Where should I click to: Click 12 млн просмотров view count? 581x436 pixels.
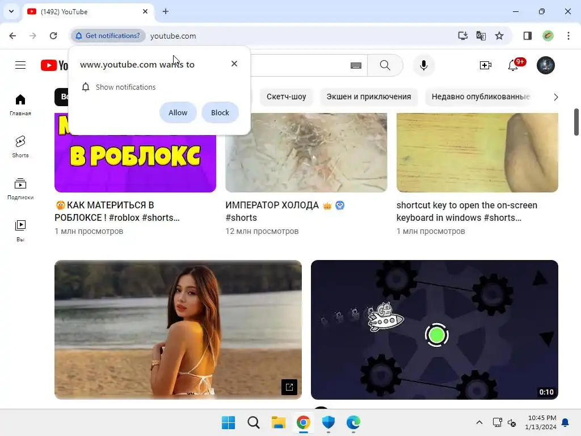pos(262,232)
